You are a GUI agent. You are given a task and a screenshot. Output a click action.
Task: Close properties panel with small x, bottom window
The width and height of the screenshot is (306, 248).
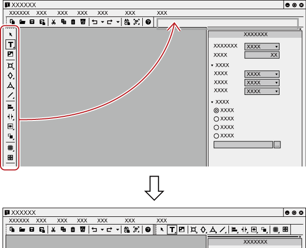click(x=300, y=237)
